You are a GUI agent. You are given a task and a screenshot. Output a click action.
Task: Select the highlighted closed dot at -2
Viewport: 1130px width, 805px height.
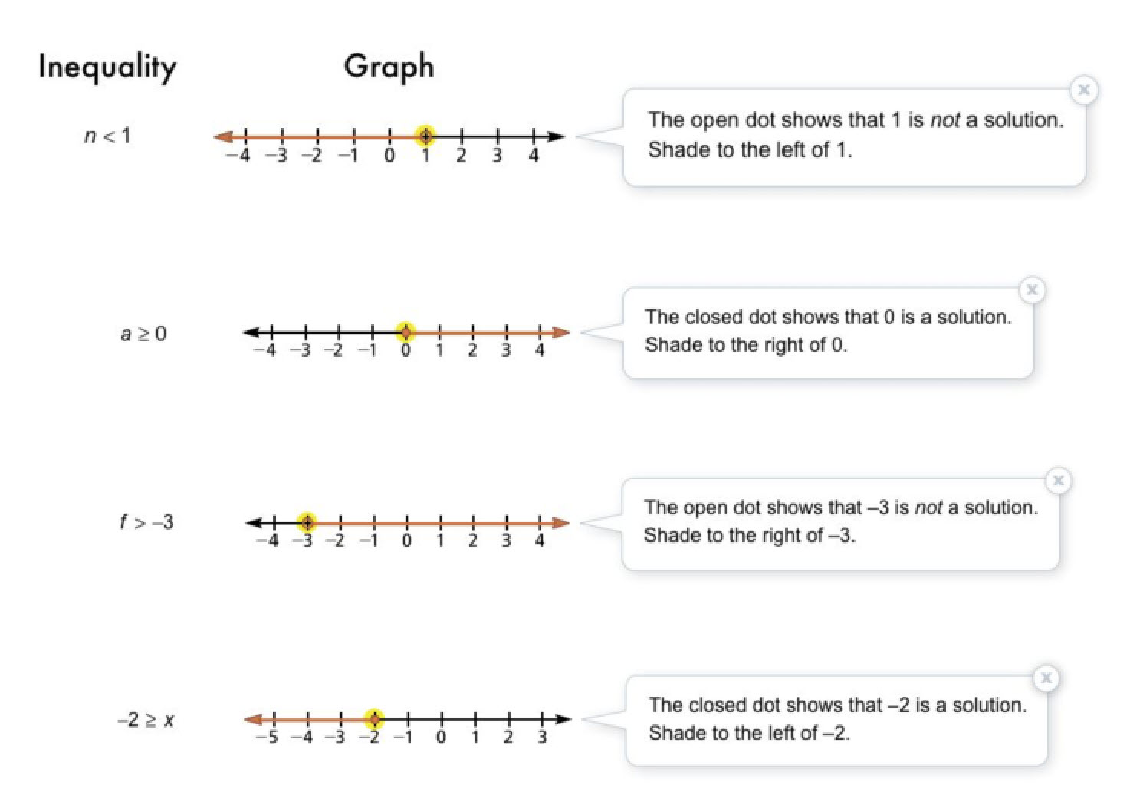pyautogui.click(x=373, y=719)
